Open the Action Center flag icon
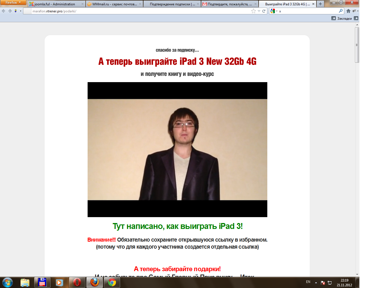The height and width of the screenshot is (288, 374). point(323,283)
